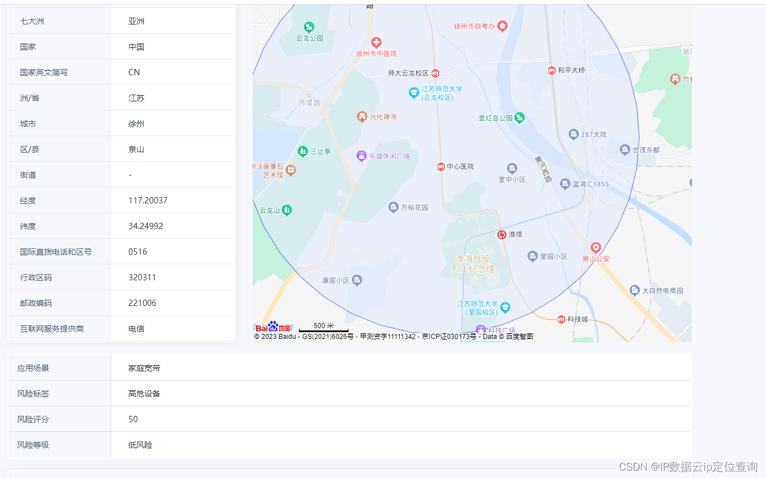Click the 黄河西路 road label on map
This screenshot has width=766, height=478.
click(544, 170)
